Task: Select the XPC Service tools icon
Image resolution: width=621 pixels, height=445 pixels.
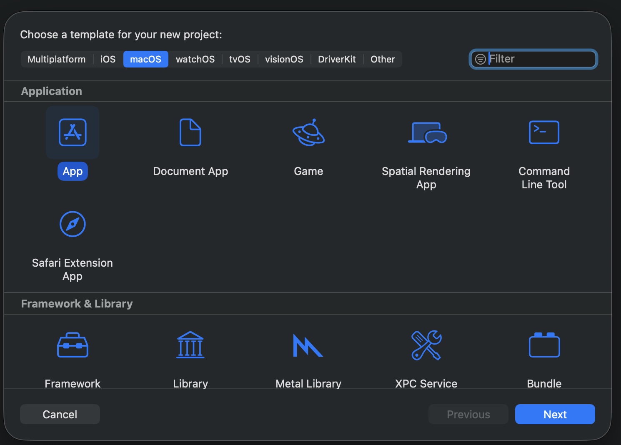Action: point(426,345)
